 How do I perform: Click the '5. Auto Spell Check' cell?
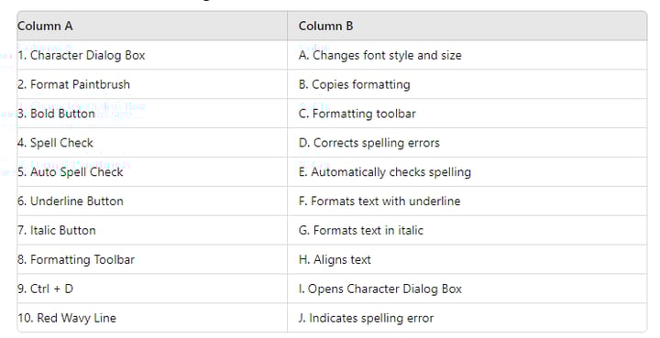(x=152, y=172)
